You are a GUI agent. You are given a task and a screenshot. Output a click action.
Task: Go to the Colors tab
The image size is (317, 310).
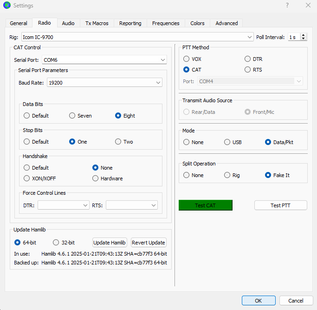197,23
